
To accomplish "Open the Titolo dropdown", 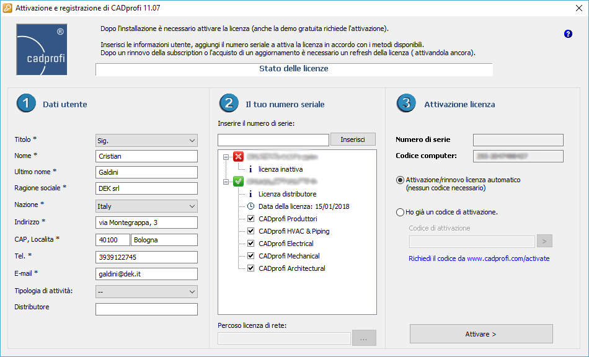I will coord(146,141).
